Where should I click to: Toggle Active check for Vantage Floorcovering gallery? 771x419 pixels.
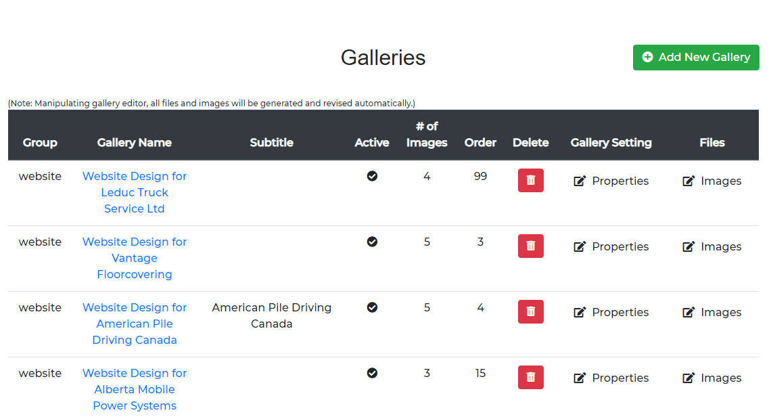click(x=372, y=241)
